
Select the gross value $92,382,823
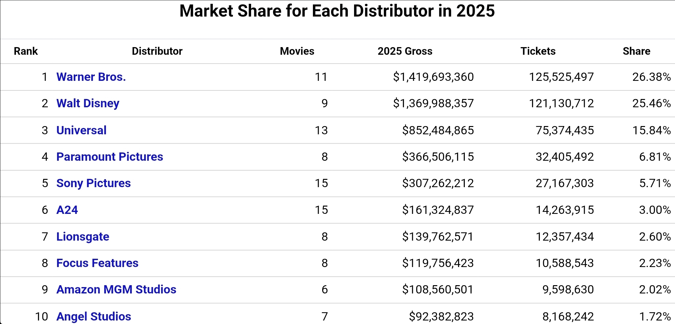click(x=441, y=317)
